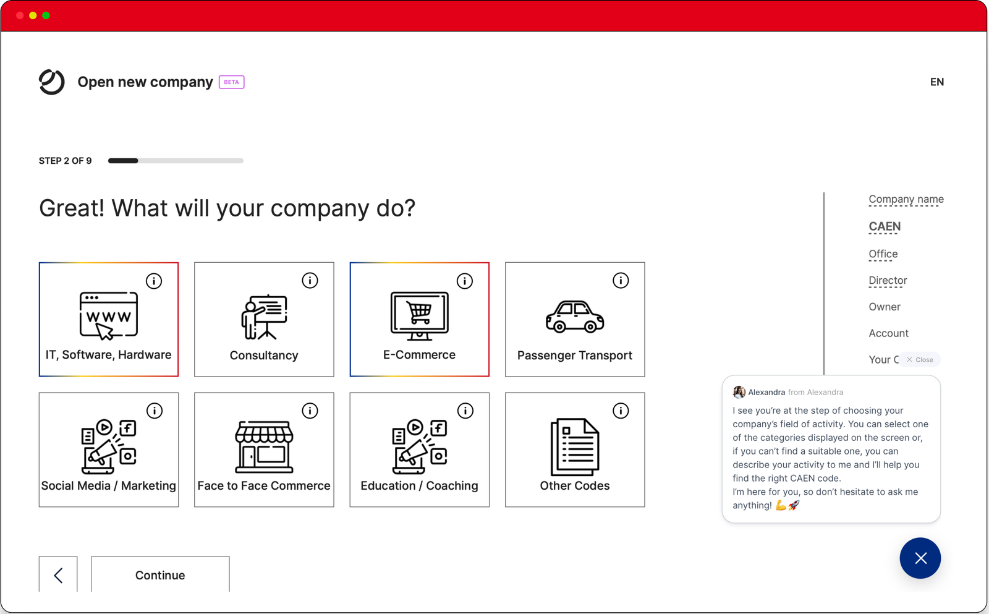Close the chat widget with X button
Screen dimensions: 989x614
coord(920,558)
